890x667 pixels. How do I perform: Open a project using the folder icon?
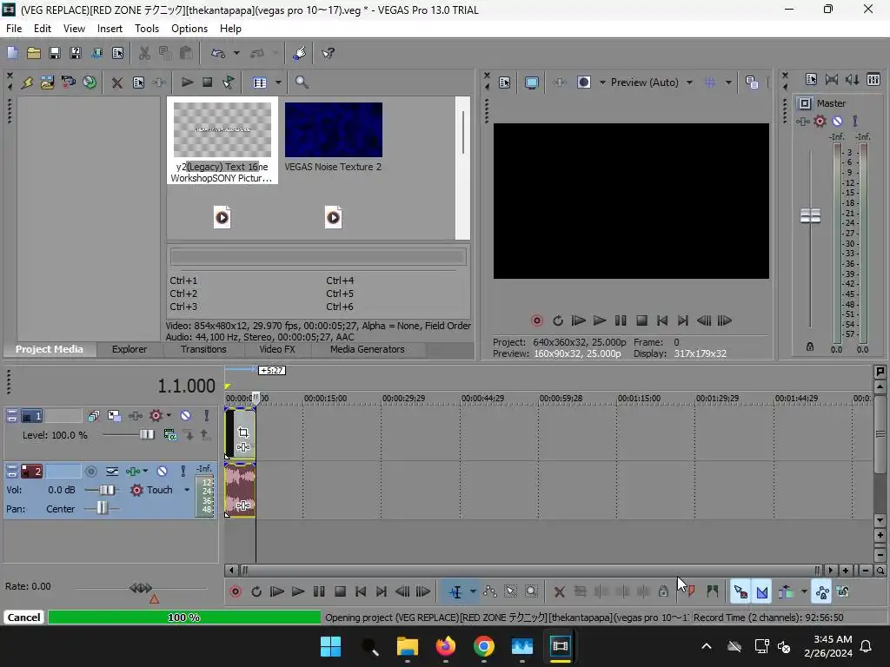click(x=34, y=53)
